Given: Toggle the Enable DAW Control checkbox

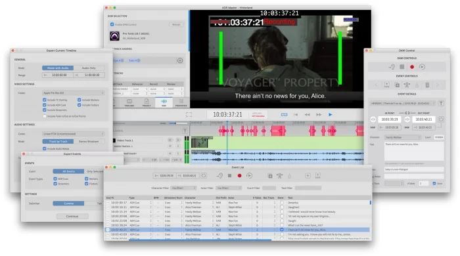Looking at the screenshot, I should tap(112, 24).
